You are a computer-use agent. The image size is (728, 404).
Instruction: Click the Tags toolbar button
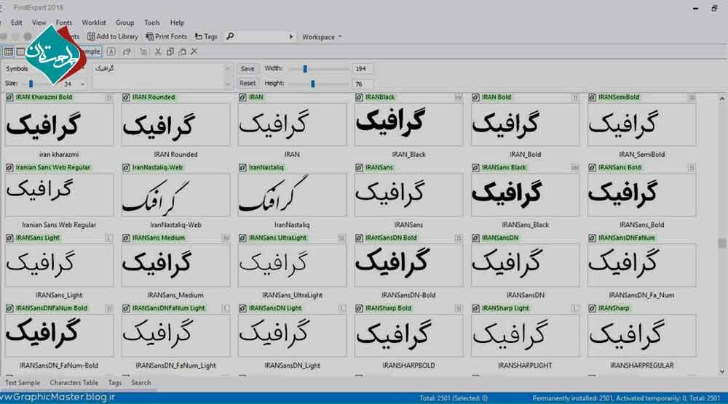click(x=206, y=36)
